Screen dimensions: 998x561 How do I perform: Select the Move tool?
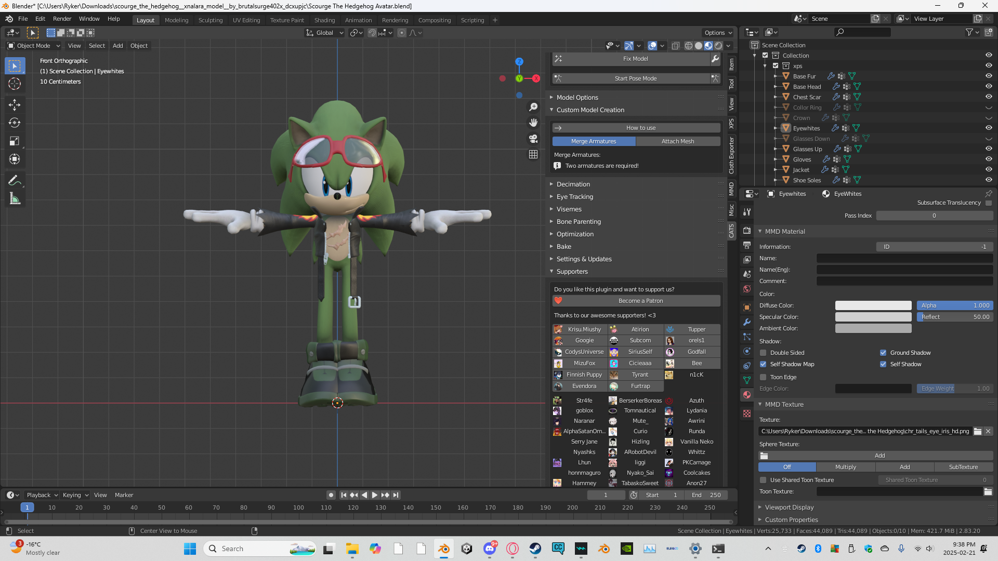click(15, 104)
